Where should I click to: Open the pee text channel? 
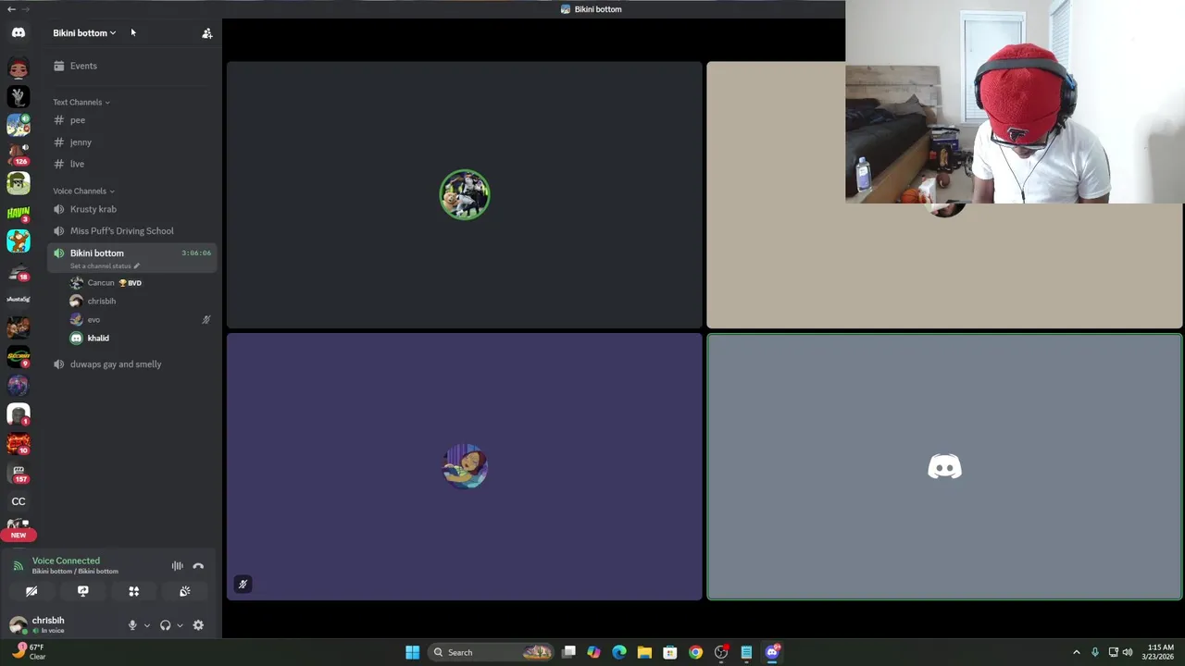point(131,120)
